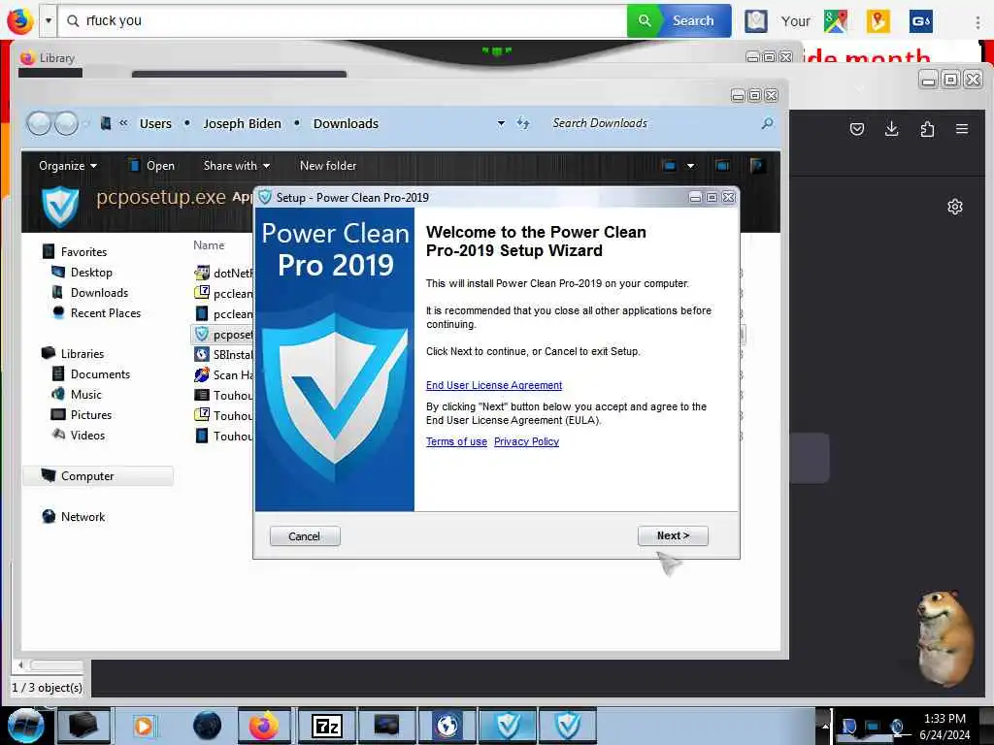Screen dimensions: 994x745
Task: Click the taskbar clock showing 1:33 PM
Action: [x=944, y=727]
